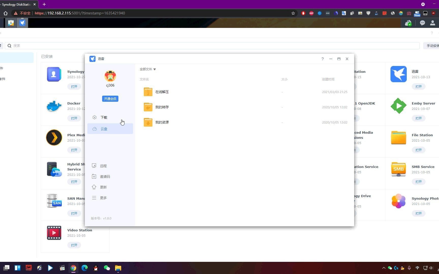The image size is (439, 274).
Task: Switch to Xunlei in DSM taskbar
Action: coord(22,23)
